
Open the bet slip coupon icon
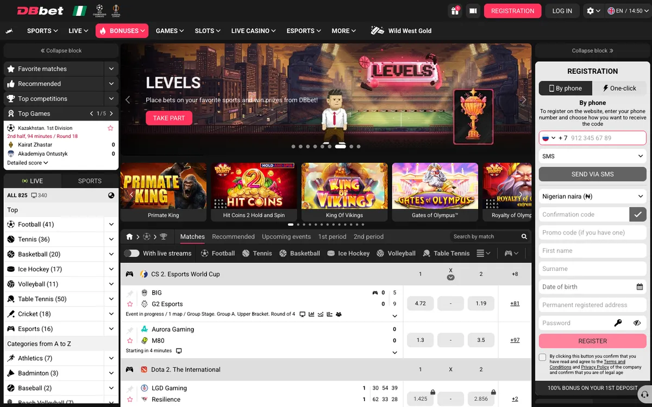click(x=473, y=10)
